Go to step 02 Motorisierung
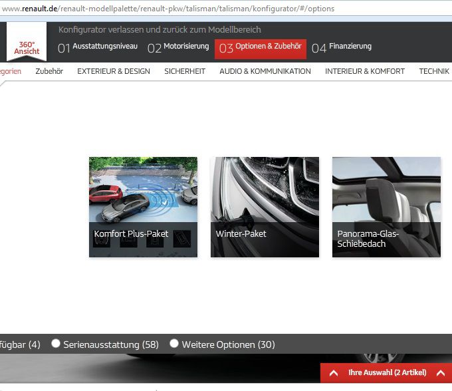452x391 pixels. (178, 48)
